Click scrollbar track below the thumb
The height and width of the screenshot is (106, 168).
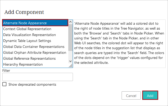click(70, 55)
